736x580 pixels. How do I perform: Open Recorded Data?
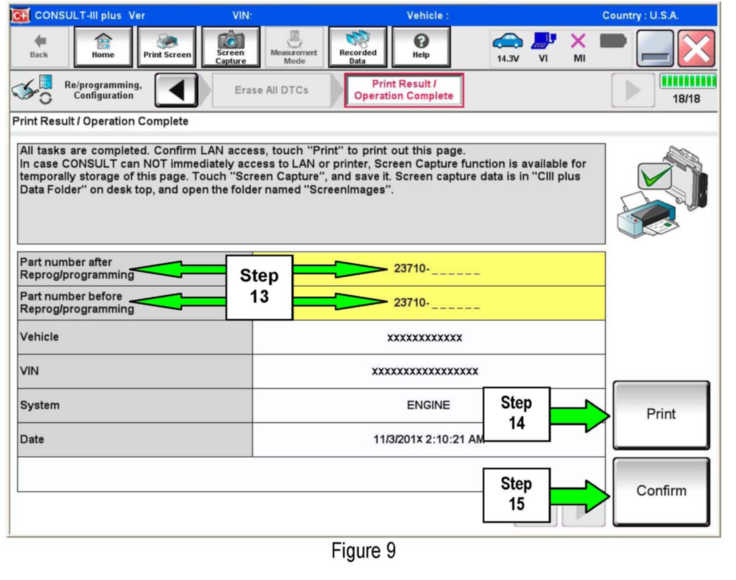[x=357, y=47]
